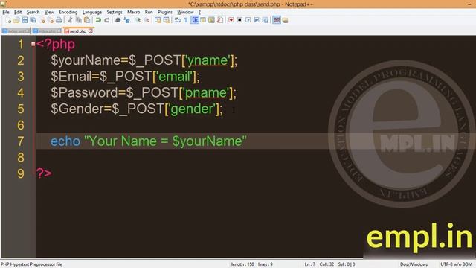476x268 pixels.
Task: Click the Copy toolbar icon
Action: tap(79, 20)
